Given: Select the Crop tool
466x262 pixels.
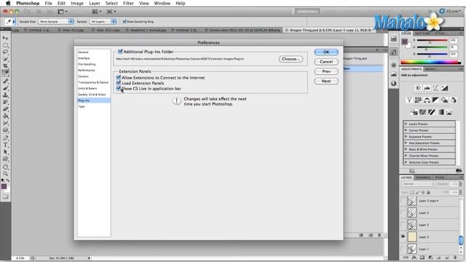Looking at the screenshot, I should (x=5, y=66).
